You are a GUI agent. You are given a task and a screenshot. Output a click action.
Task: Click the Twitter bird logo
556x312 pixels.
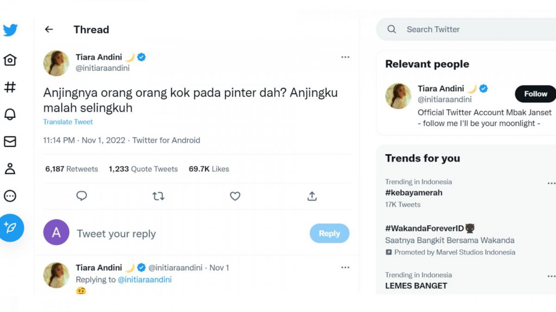pos(10,30)
